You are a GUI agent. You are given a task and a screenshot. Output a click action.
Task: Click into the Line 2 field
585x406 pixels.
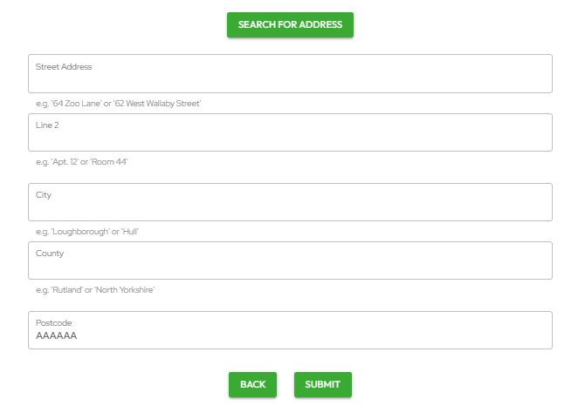click(290, 138)
